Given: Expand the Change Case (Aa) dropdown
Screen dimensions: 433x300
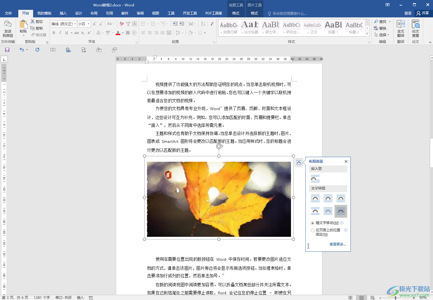Looking at the screenshot, I should [x=111, y=24].
